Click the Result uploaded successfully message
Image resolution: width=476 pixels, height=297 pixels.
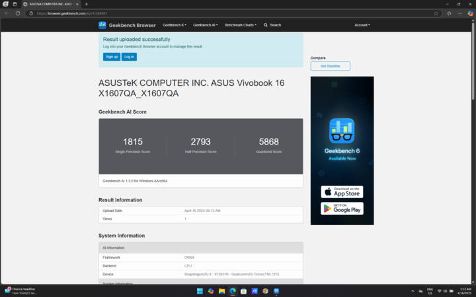click(137, 40)
